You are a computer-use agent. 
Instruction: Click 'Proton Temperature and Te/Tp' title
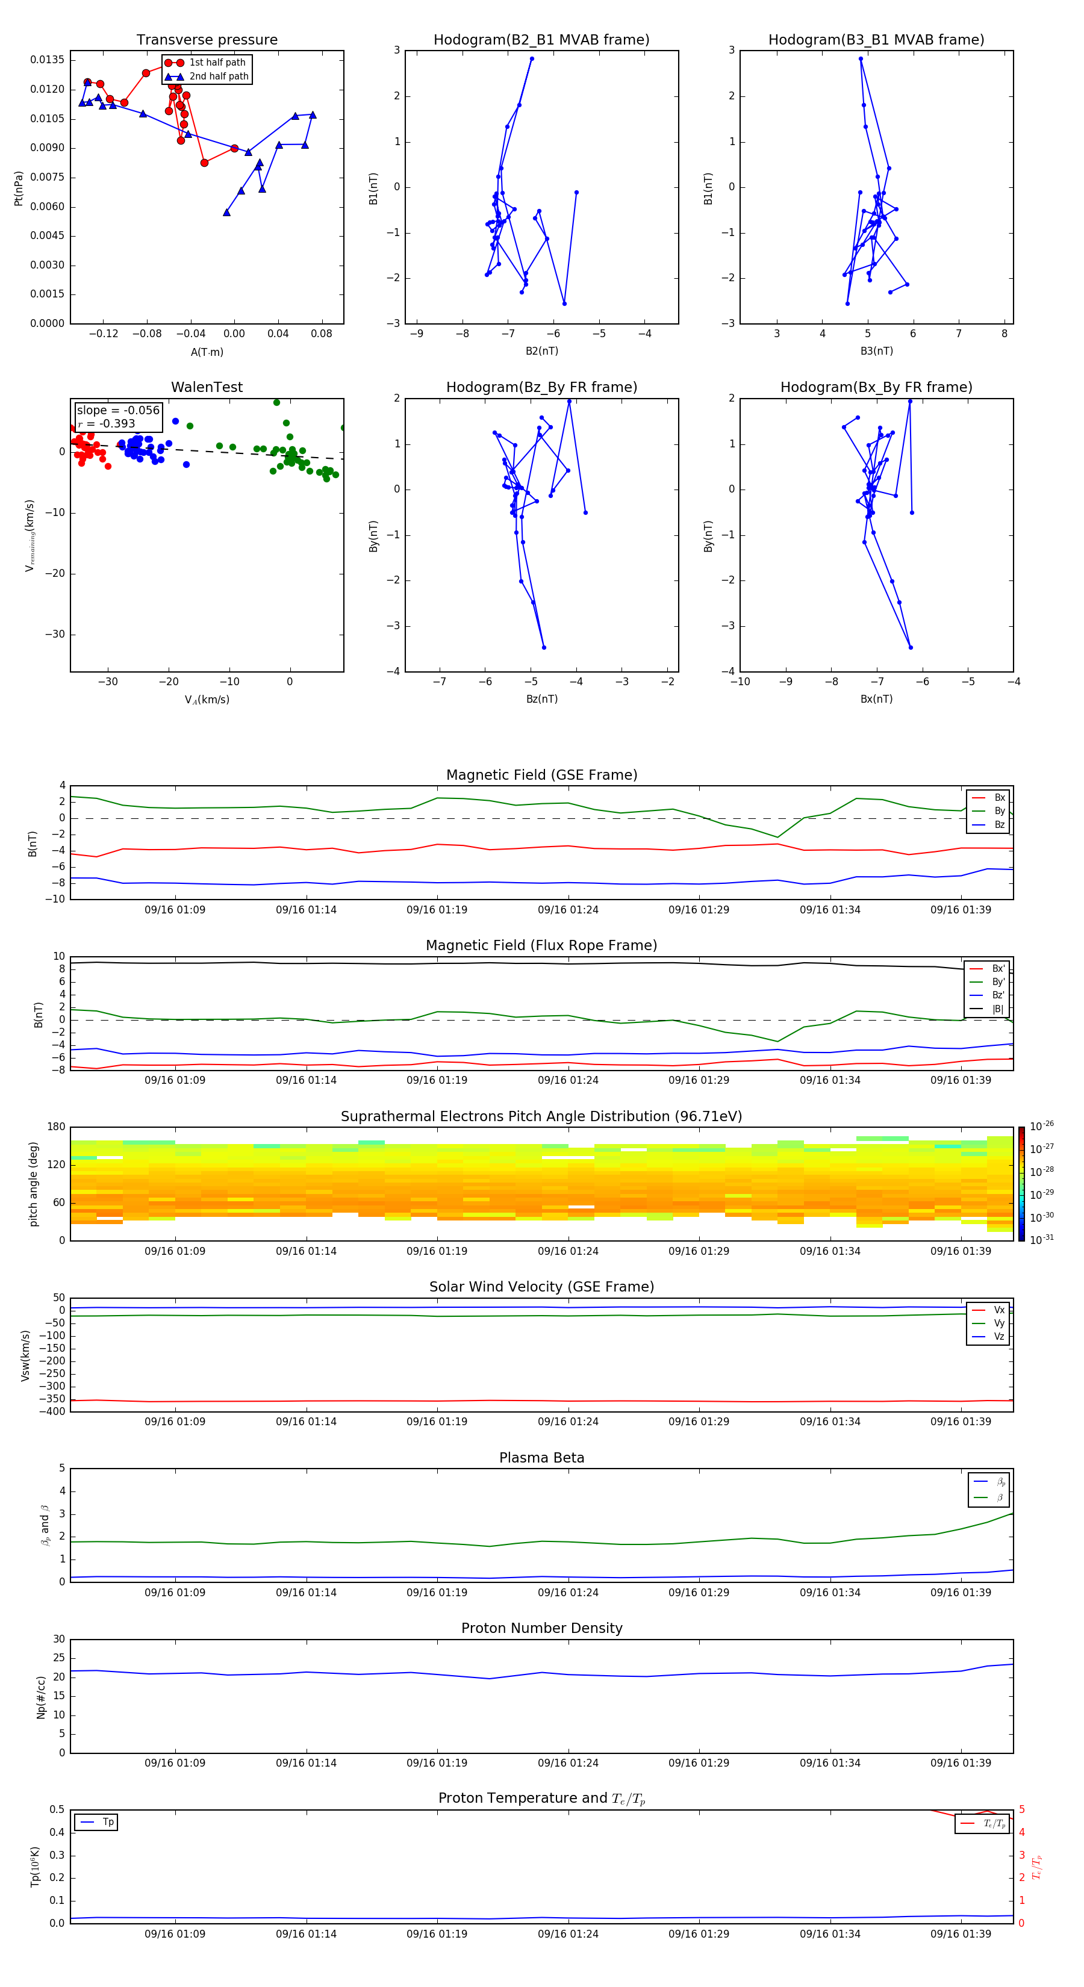coord(541,1799)
